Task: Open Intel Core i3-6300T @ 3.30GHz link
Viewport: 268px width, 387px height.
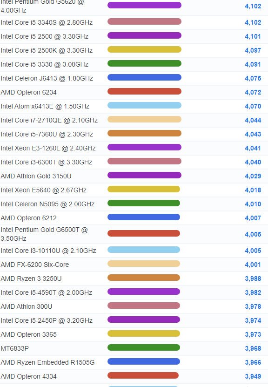Action: (47, 162)
